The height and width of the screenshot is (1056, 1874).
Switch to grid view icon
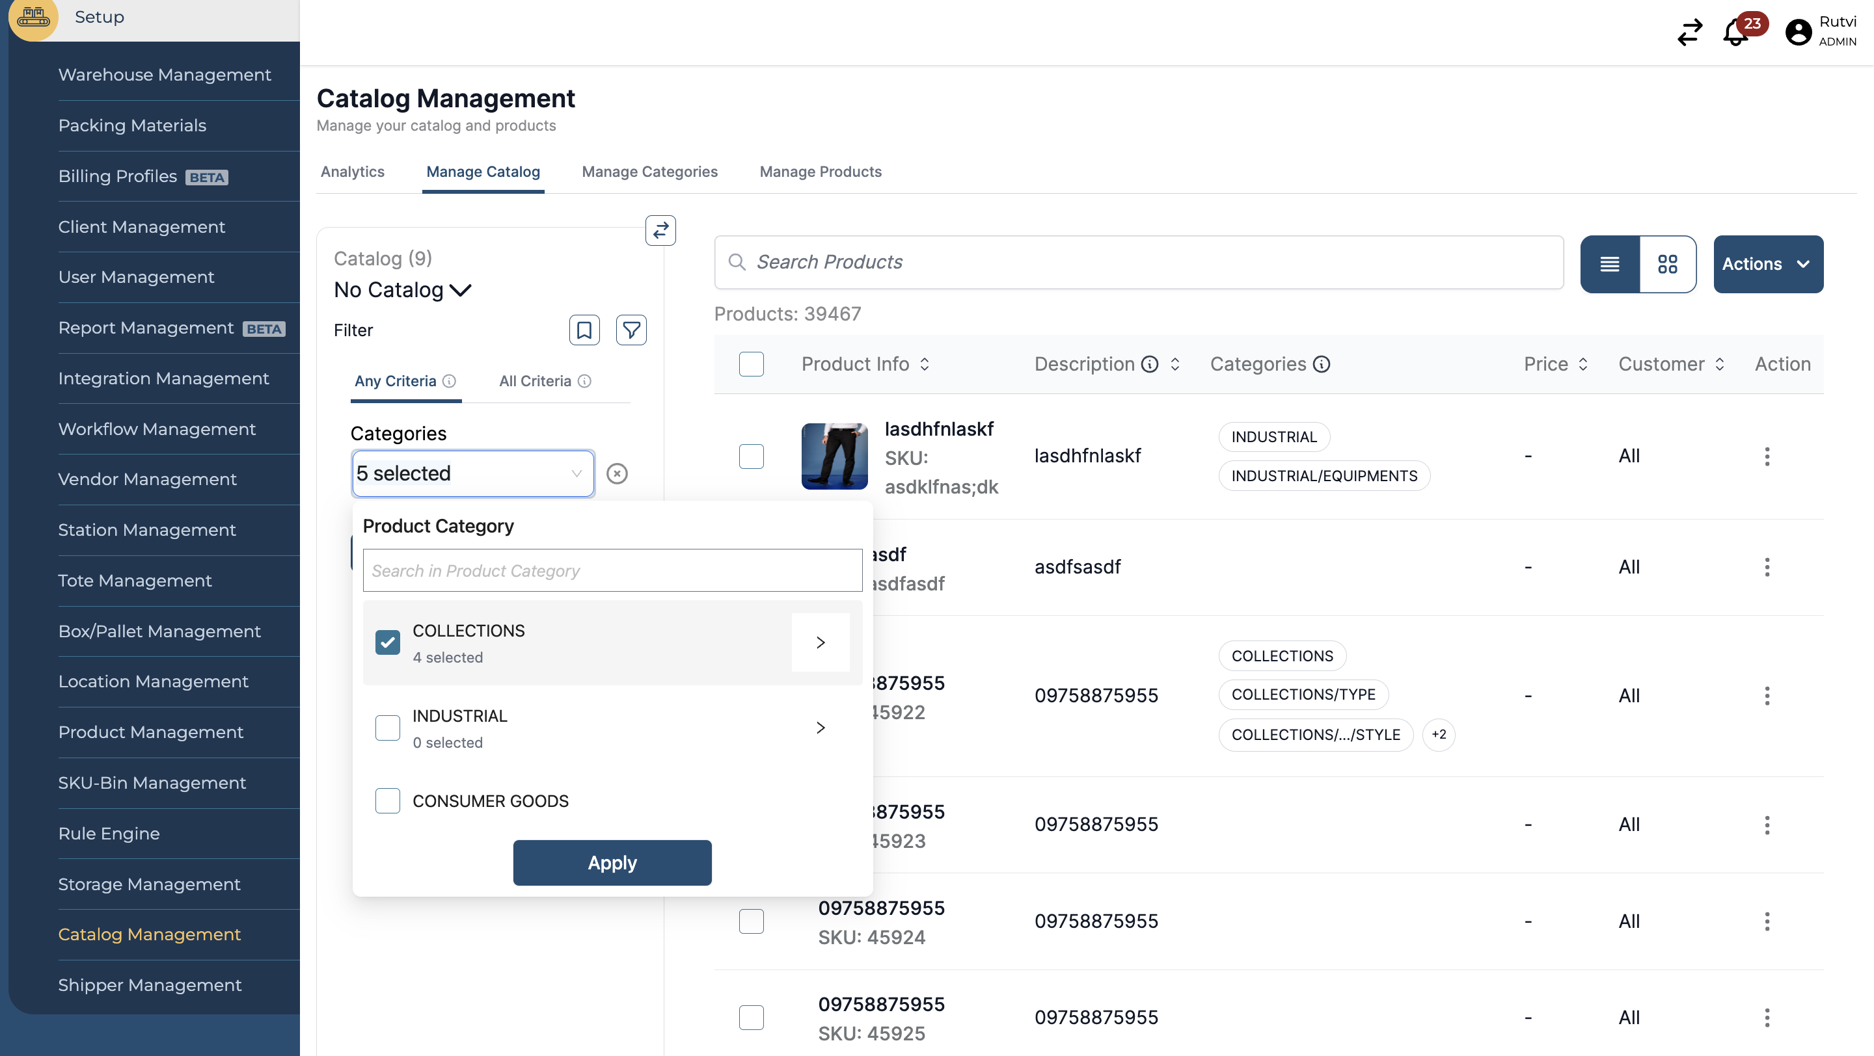[1667, 264]
